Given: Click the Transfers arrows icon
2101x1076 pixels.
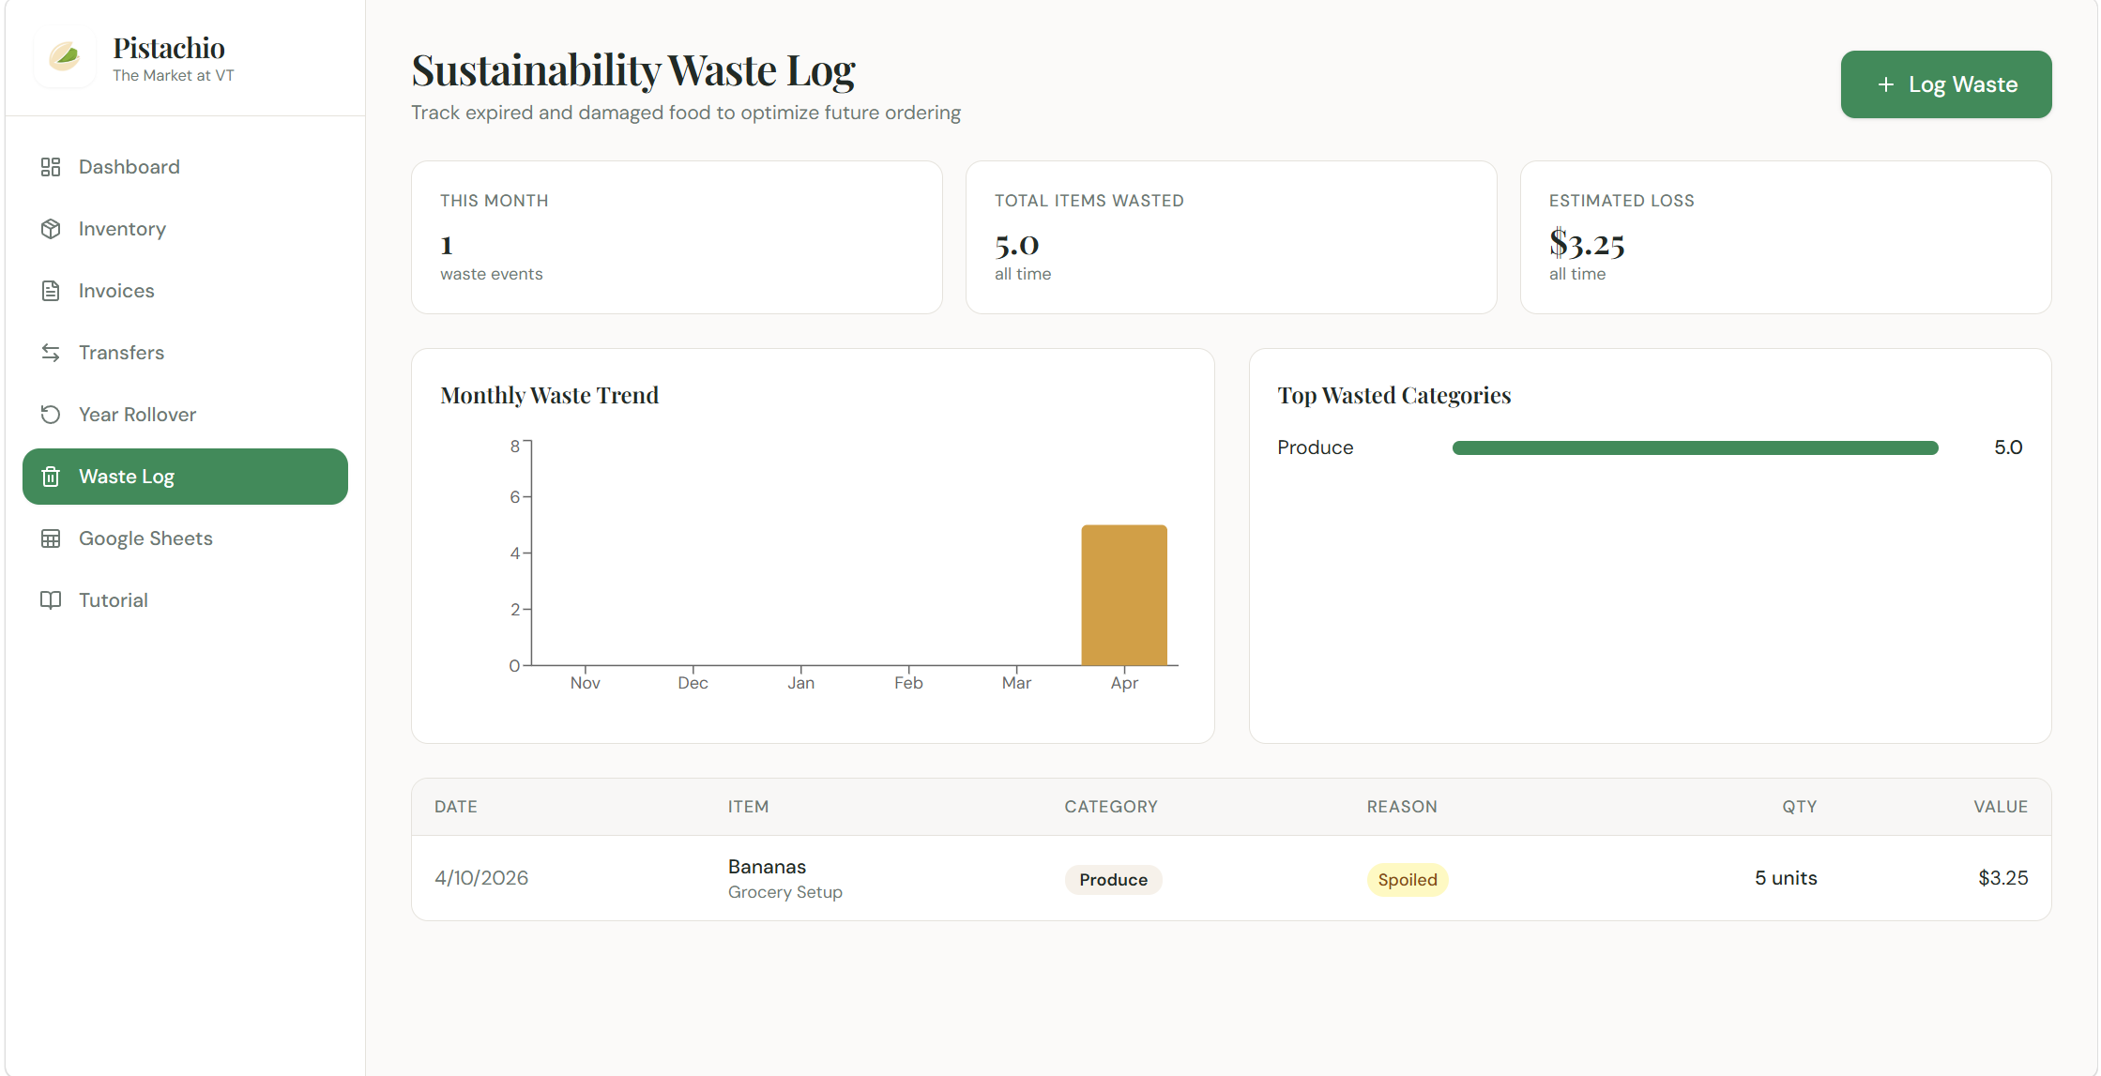Looking at the screenshot, I should coord(51,353).
